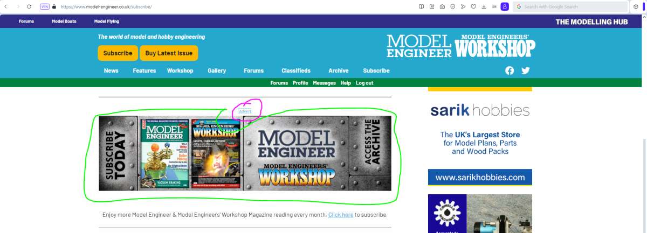Select the model-engineer.co.uk URL address field

click(106, 6)
